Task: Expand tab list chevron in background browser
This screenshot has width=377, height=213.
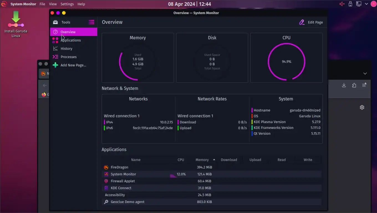Action: 365,73
